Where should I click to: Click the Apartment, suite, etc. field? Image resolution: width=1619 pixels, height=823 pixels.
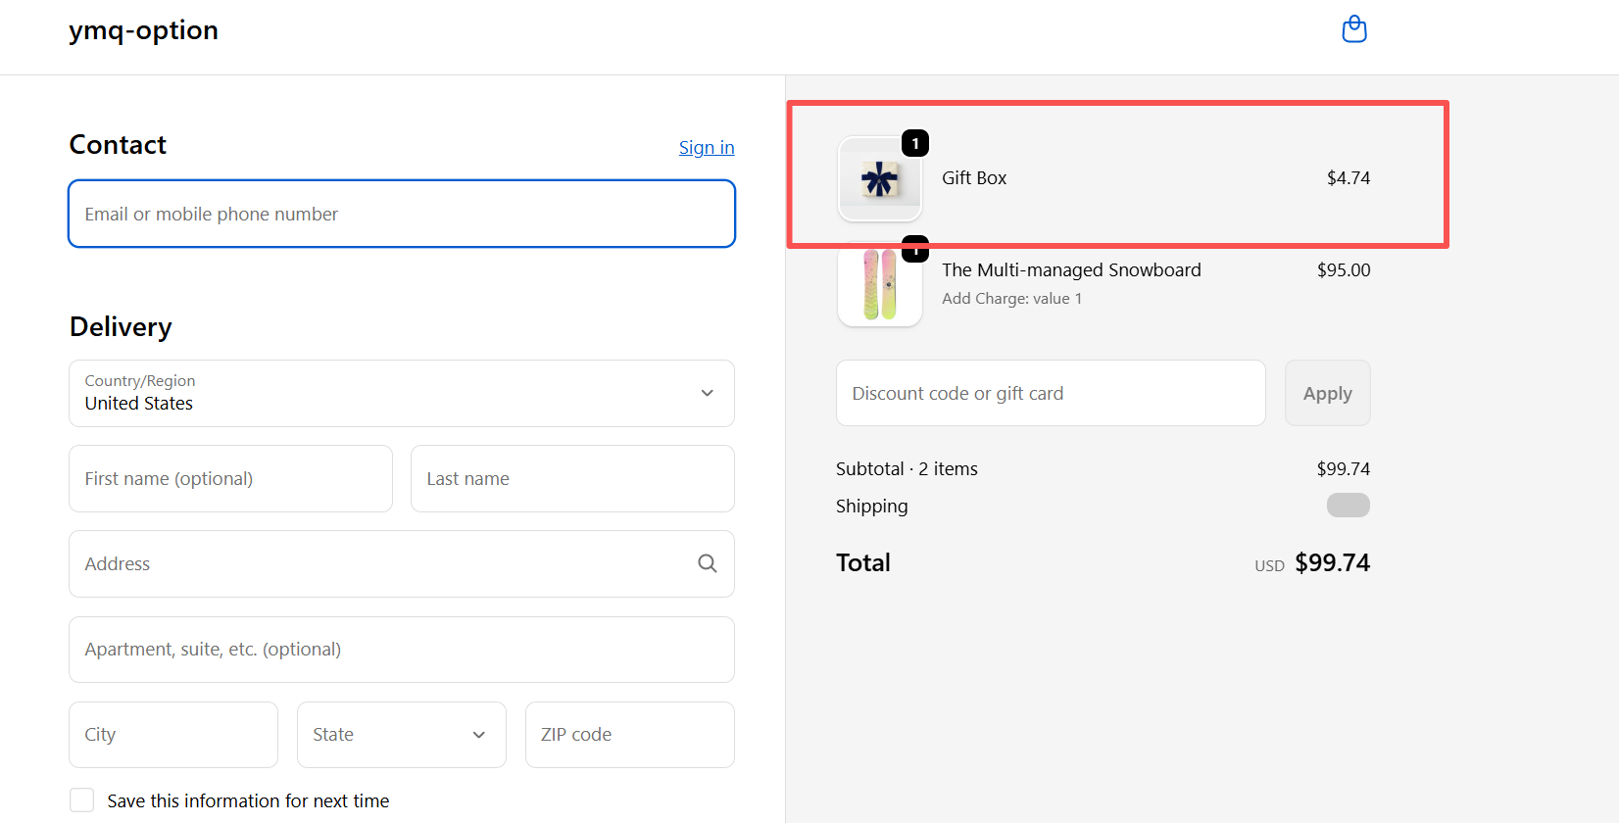click(x=401, y=650)
